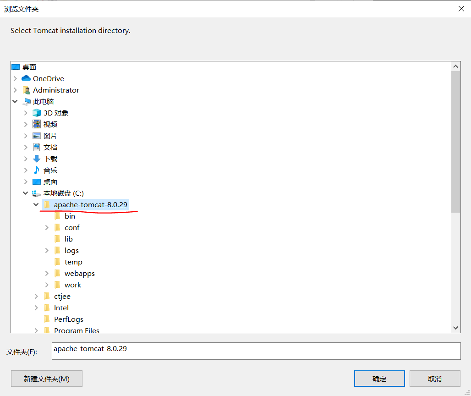Select the webapps folder name
Screen dimensions: 471x396
click(x=80, y=274)
